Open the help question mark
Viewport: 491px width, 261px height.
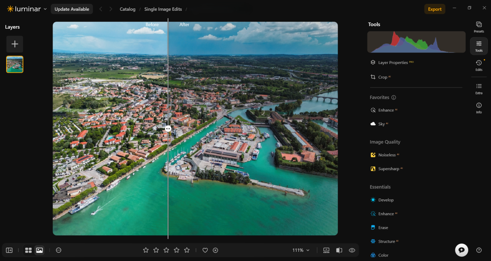pyautogui.click(x=479, y=250)
